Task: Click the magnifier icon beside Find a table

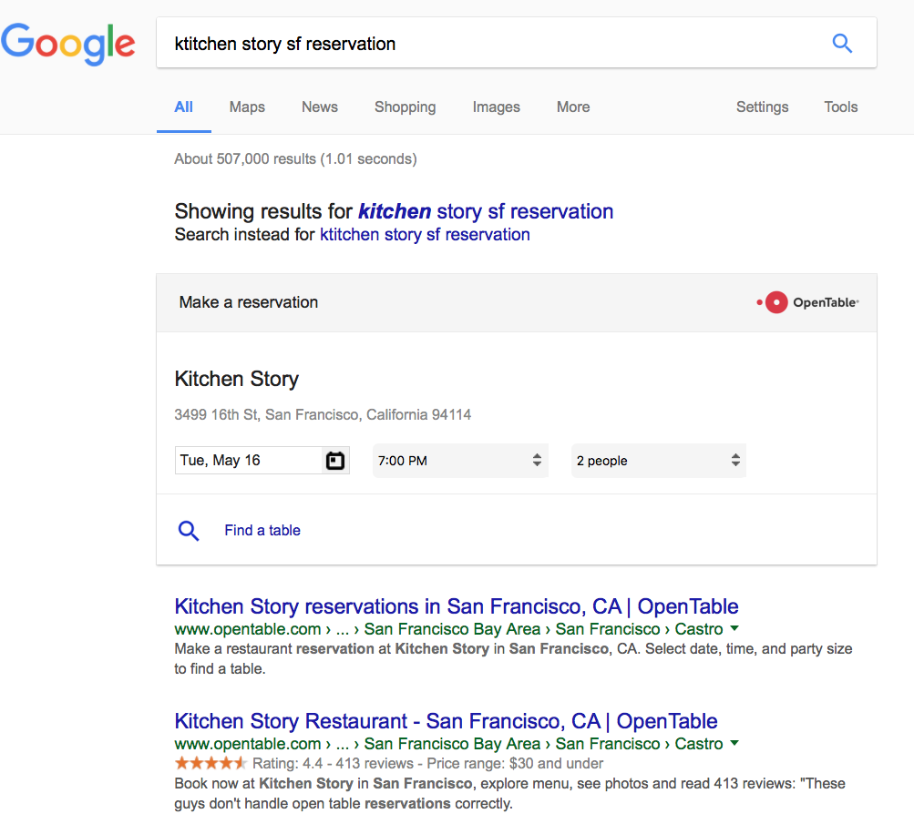Action: 189,531
